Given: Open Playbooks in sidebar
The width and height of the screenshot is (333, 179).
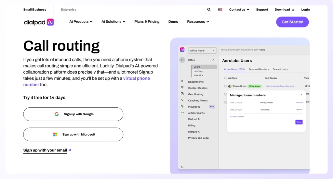Looking at the screenshot, I should [x=194, y=107].
